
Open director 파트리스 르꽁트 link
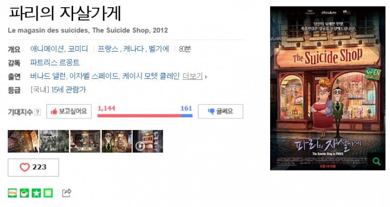(x=55, y=62)
